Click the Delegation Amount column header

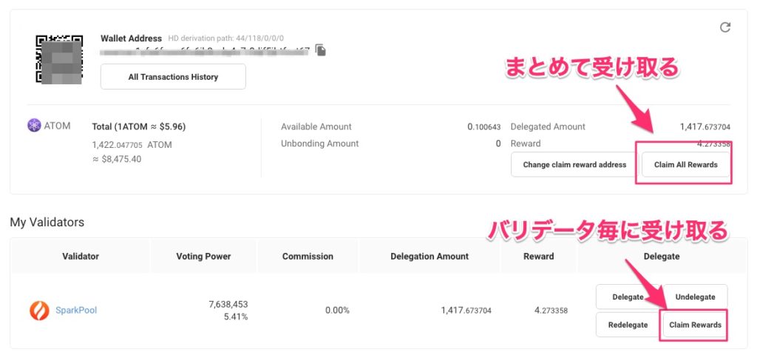tap(430, 257)
